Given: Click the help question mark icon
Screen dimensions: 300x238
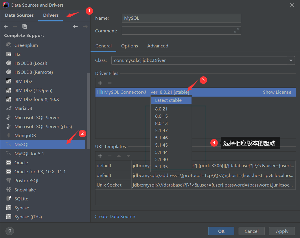Looking at the screenshot, I should (10, 231).
